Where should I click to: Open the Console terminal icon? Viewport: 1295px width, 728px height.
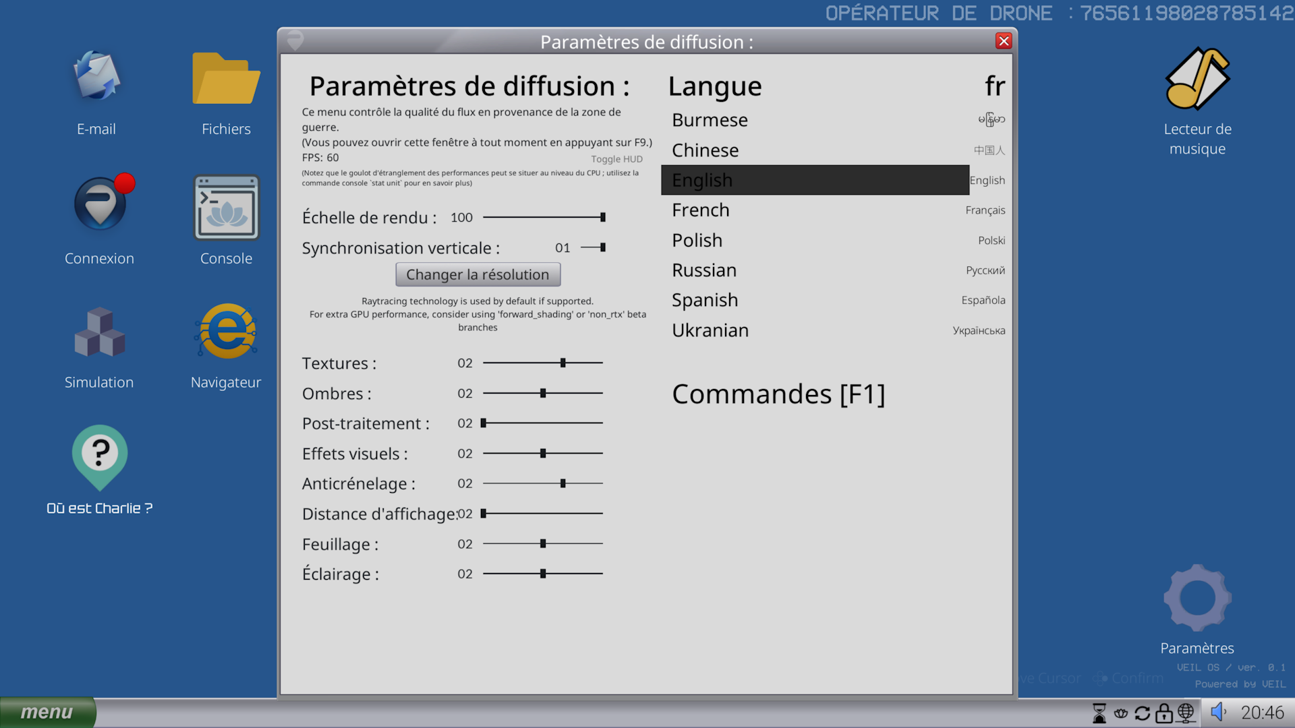click(226, 208)
